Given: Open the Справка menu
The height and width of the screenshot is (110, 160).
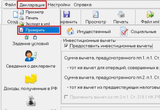Looking at the screenshot, I should tap(83, 5).
